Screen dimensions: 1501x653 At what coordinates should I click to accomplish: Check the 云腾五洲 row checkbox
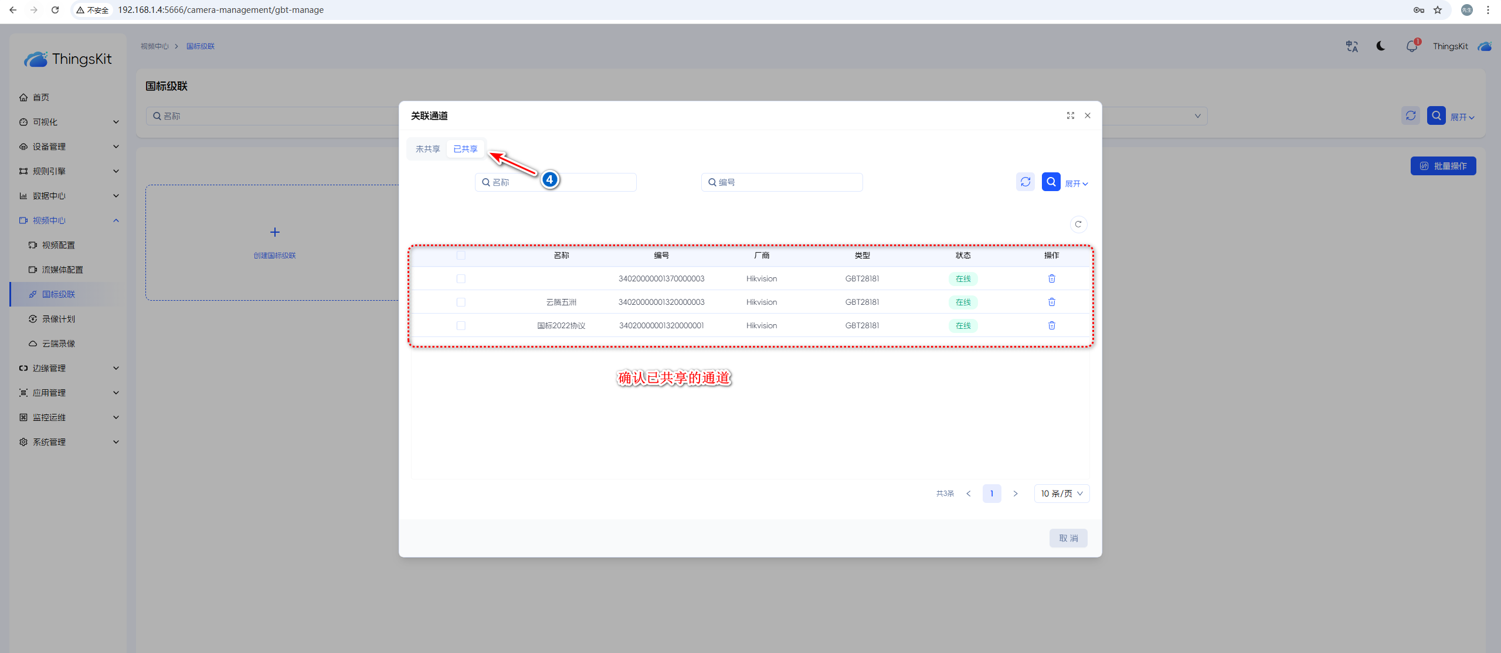coord(461,302)
